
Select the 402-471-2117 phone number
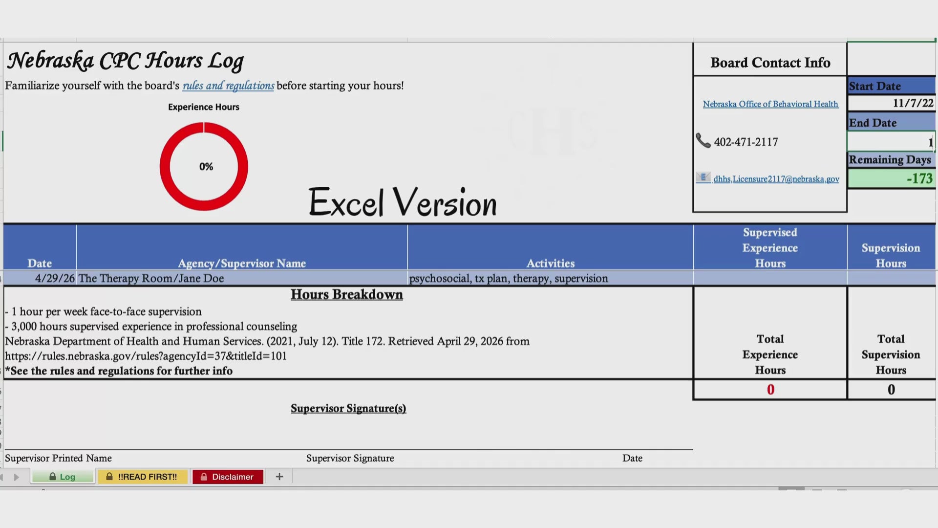tap(746, 142)
